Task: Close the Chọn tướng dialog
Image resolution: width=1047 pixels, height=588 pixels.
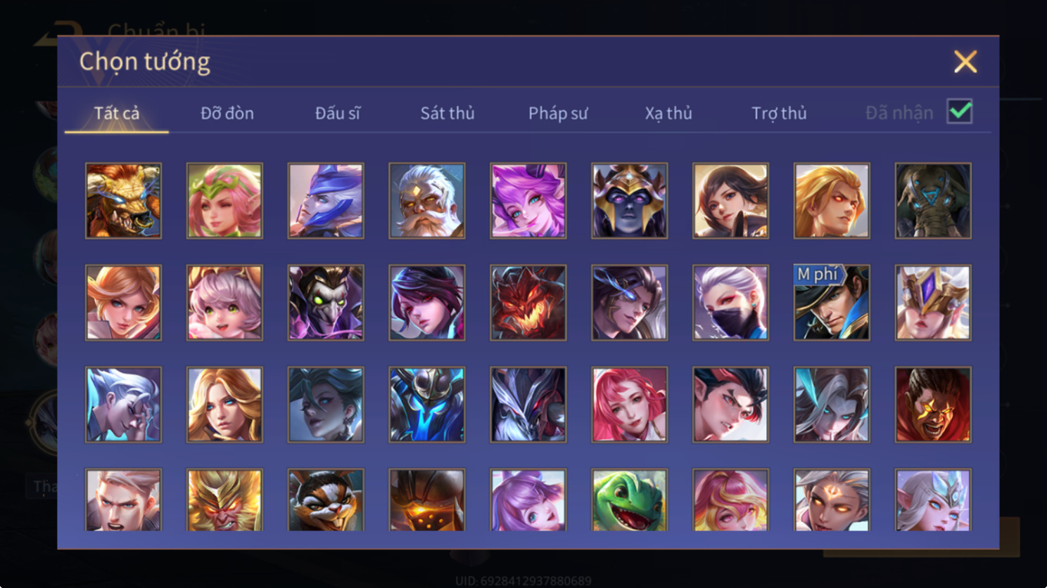Action: [x=965, y=62]
